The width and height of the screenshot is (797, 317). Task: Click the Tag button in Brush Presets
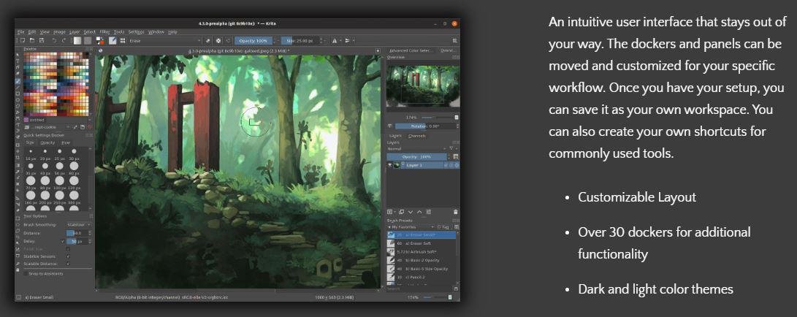click(445, 227)
